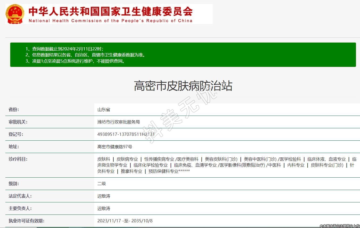The image size is (360, 228).
Task: Click the license validity dates 2023/11/17 -至- 2035/10/8
Action: click(125, 221)
